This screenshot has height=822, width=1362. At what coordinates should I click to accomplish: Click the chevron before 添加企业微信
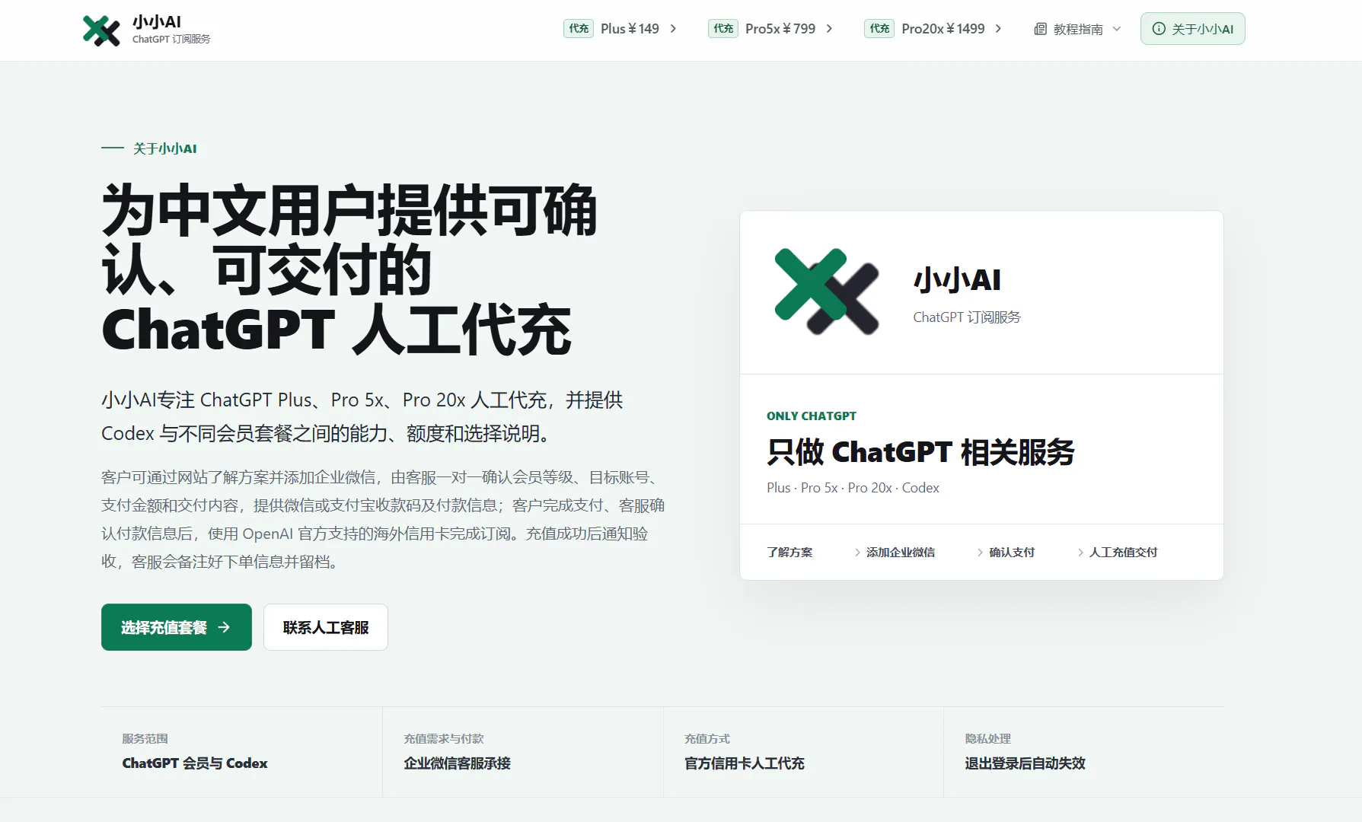coord(857,553)
